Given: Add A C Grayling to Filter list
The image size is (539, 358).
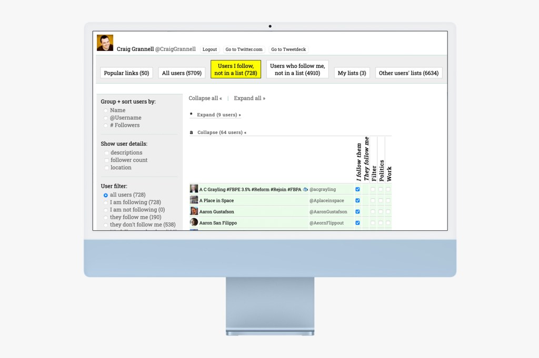Looking at the screenshot, I should tap(373, 189).
